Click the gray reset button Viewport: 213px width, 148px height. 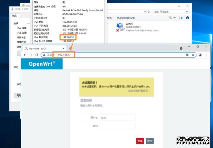pyautogui.click(x=150, y=141)
